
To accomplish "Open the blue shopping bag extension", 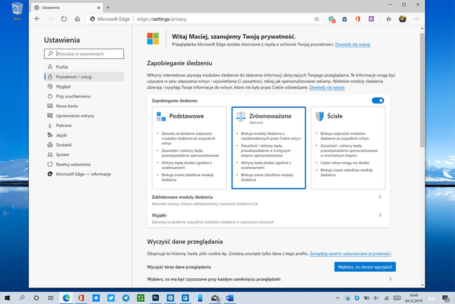I will pos(344,19).
